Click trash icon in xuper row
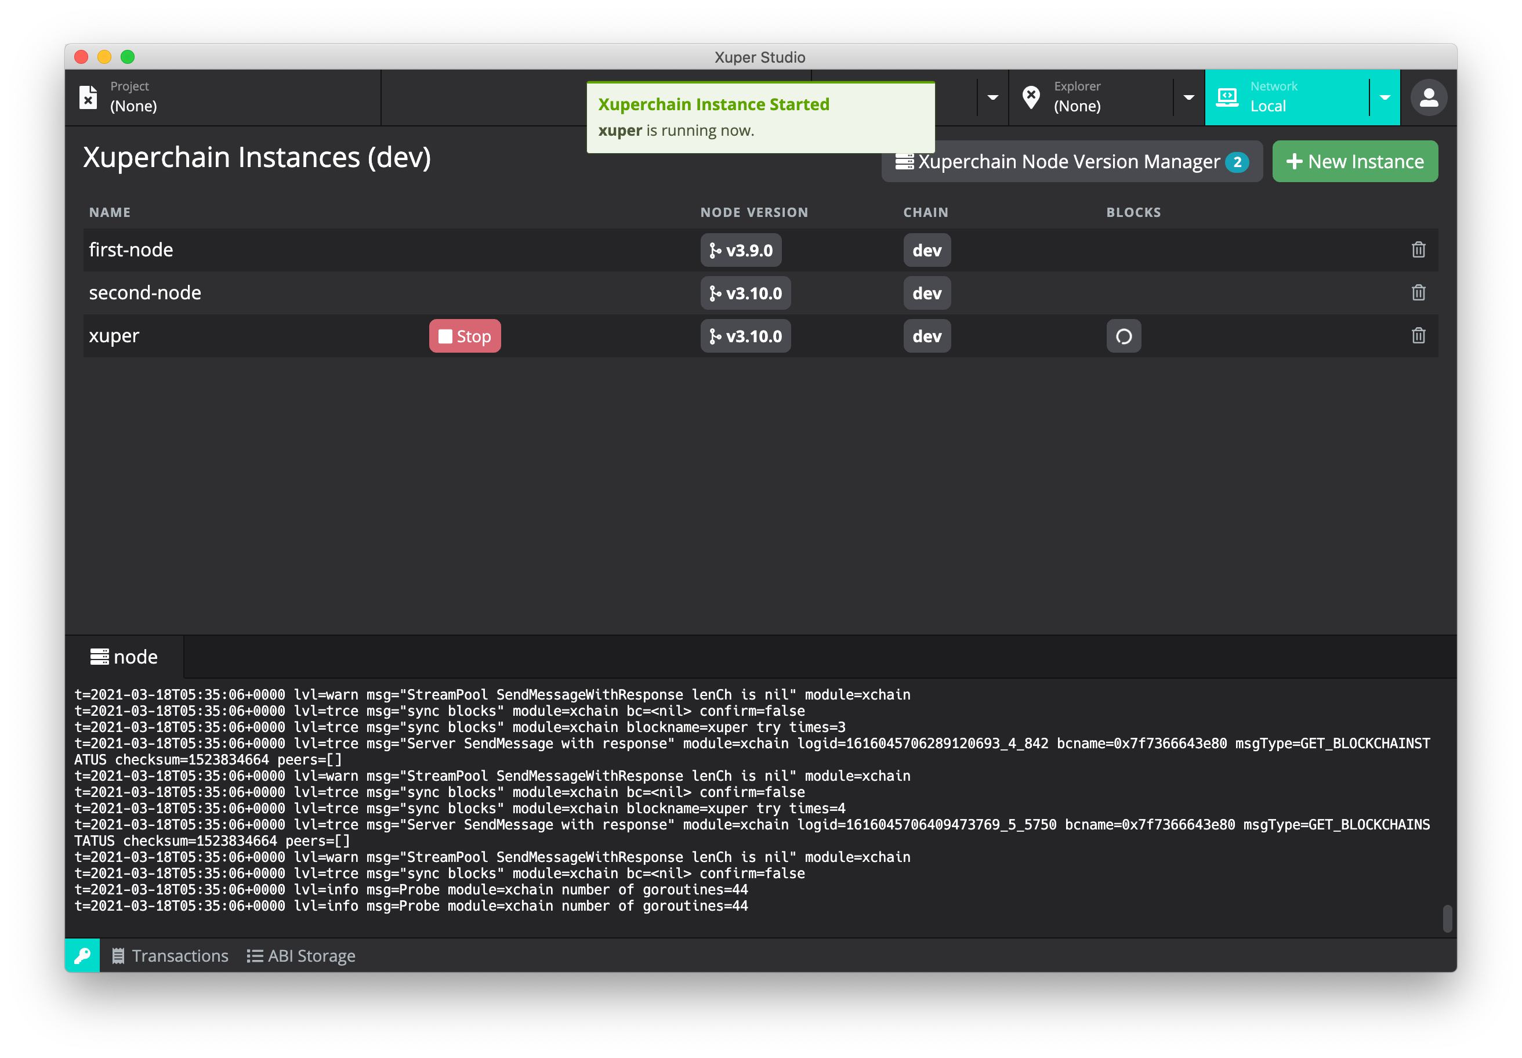 click(1418, 335)
